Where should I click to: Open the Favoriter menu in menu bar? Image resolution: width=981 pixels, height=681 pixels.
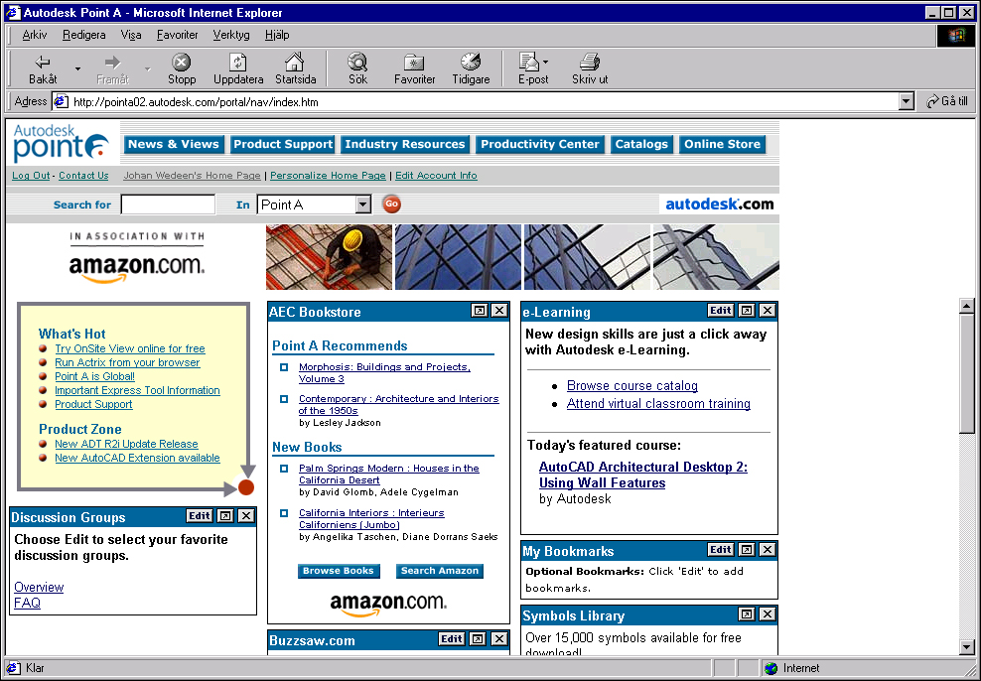click(177, 35)
